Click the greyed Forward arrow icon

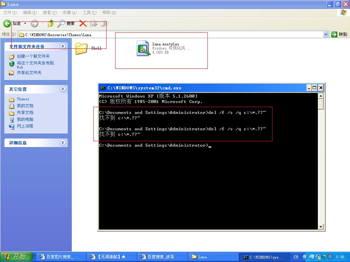point(35,24)
